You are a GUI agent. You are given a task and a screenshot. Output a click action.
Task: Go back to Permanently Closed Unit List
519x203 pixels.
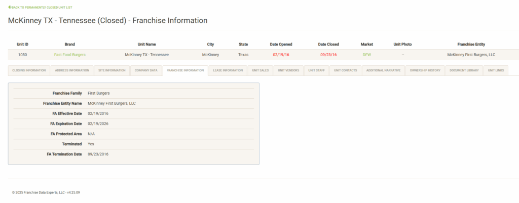pyautogui.click(x=41, y=8)
